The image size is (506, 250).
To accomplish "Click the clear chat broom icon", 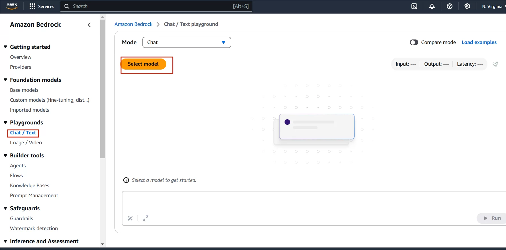I will point(496,64).
